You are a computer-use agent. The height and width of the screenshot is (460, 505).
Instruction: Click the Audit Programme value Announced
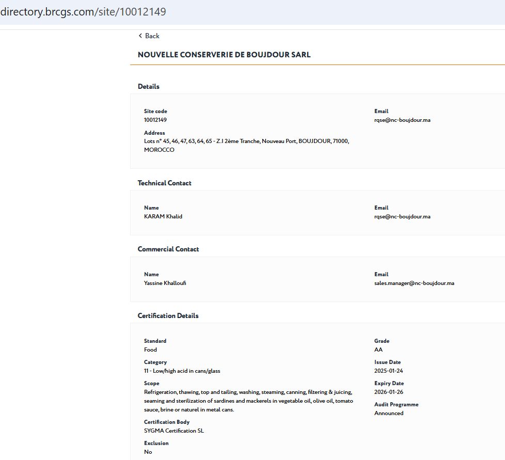click(389, 413)
